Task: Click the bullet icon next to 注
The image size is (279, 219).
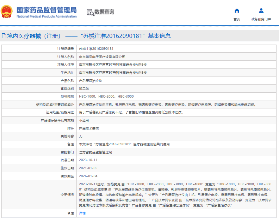Action: pyautogui.click(x=69, y=213)
